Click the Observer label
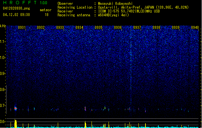The image size is (202, 128). (x=65, y=4)
